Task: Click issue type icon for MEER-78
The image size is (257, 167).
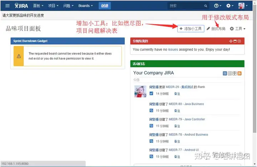Action: click(x=151, y=141)
